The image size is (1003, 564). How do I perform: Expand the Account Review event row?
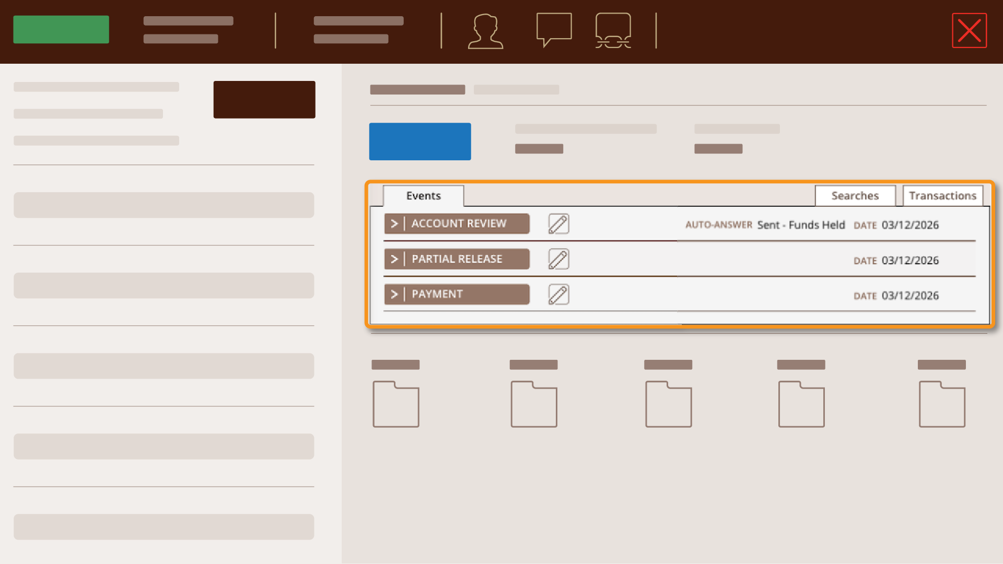[394, 224]
